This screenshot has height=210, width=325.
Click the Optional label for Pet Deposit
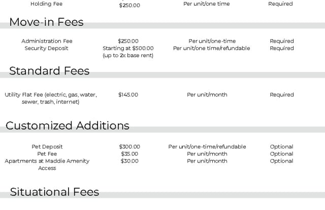coord(282,147)
